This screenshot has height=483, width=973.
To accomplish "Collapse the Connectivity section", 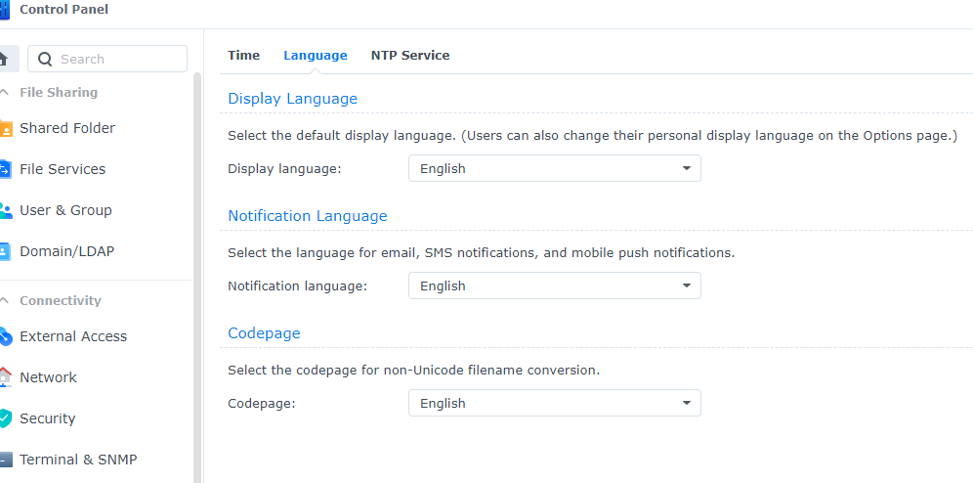I will pyautogui.click(x=4, y=301).
